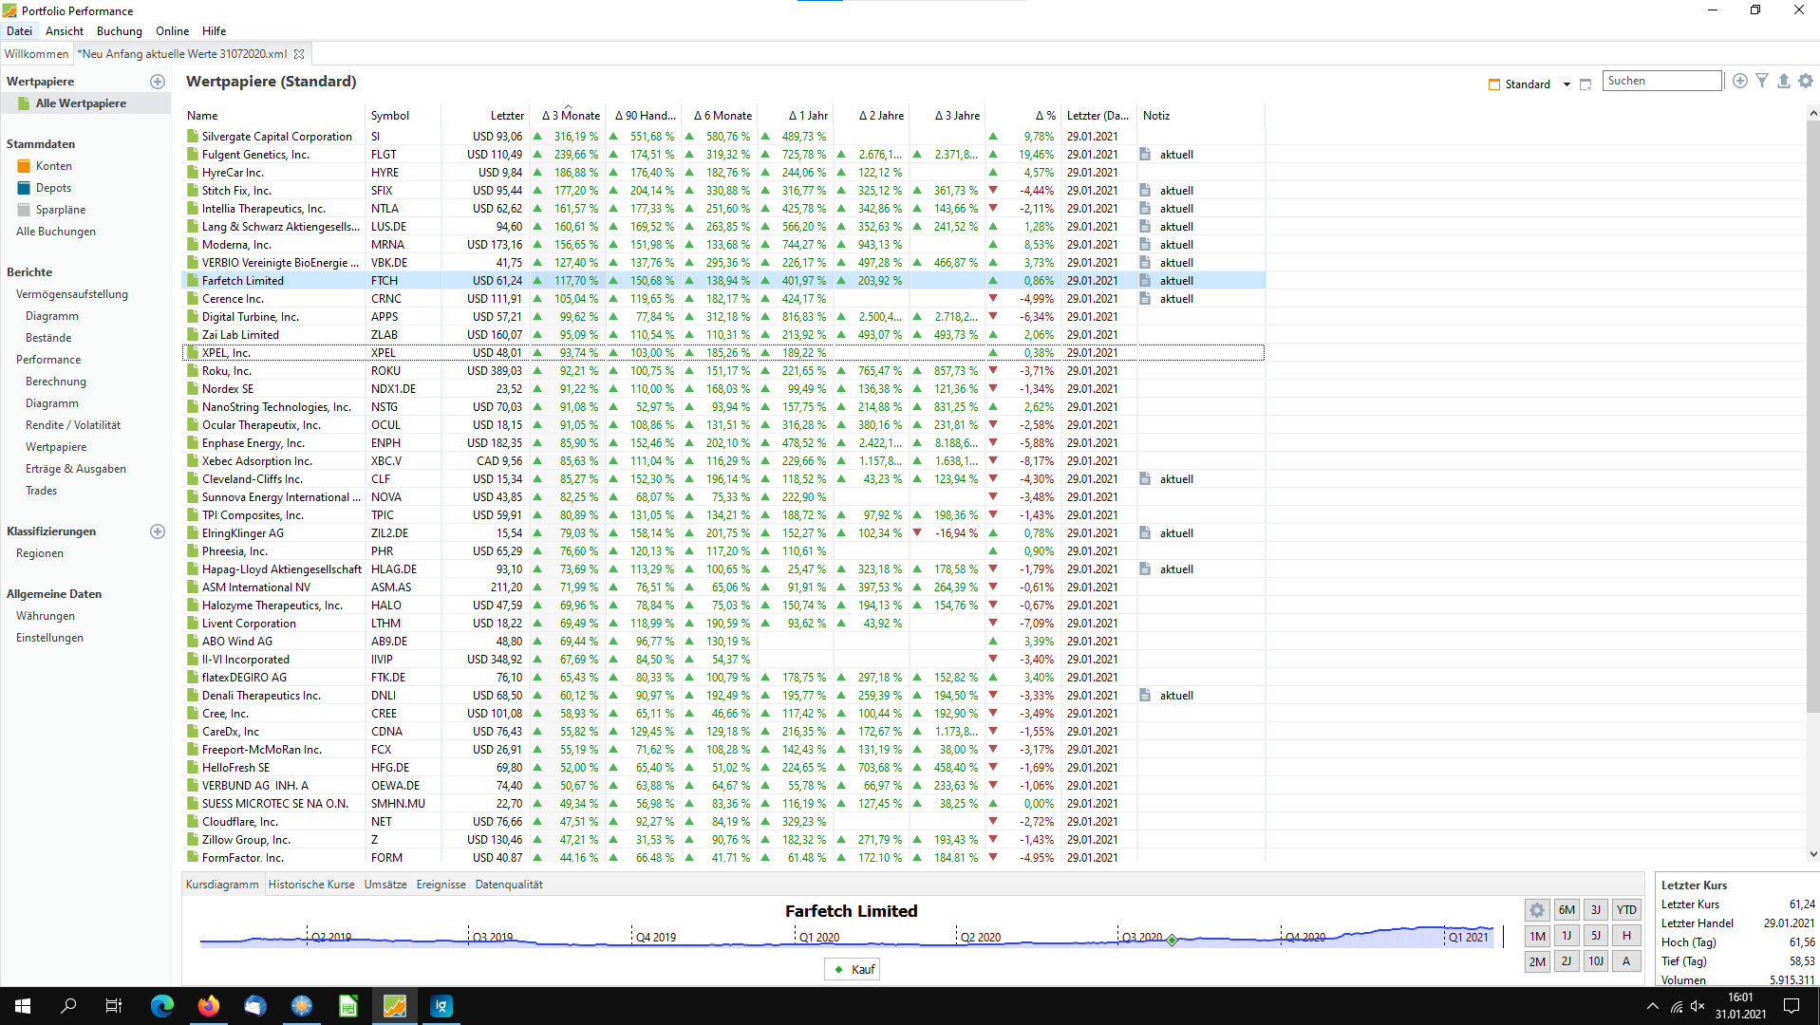Screen dimensions: 1820x1025
Task: Click the Silvergate Capital Corporation security icon
Action: coord(194,137)
